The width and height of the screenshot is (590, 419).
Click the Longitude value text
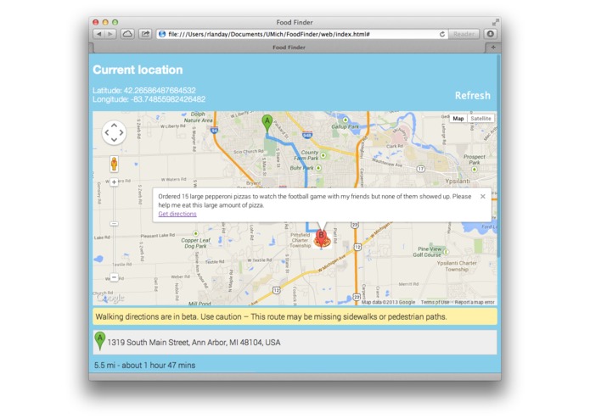click(x=168, y=99)
